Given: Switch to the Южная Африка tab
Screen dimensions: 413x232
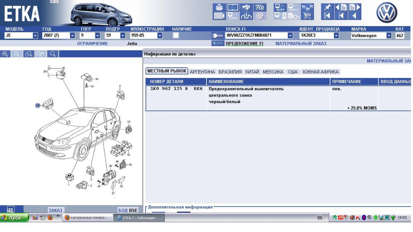Looking at the screenshot, I should tap(320, 72).
